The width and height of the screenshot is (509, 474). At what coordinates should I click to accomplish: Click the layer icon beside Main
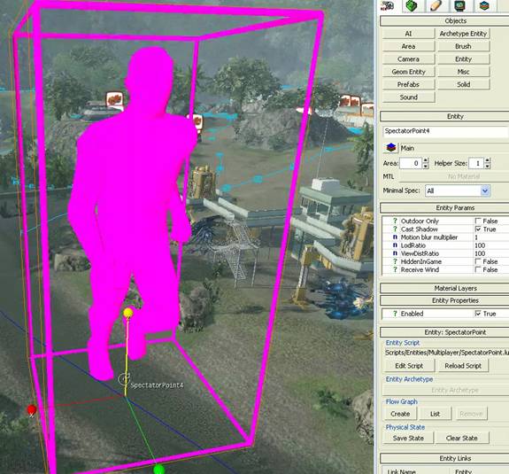[391, 148]
